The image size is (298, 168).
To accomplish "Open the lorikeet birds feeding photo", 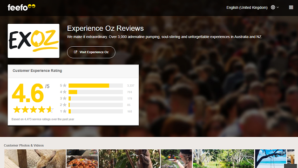I will 176,159.
